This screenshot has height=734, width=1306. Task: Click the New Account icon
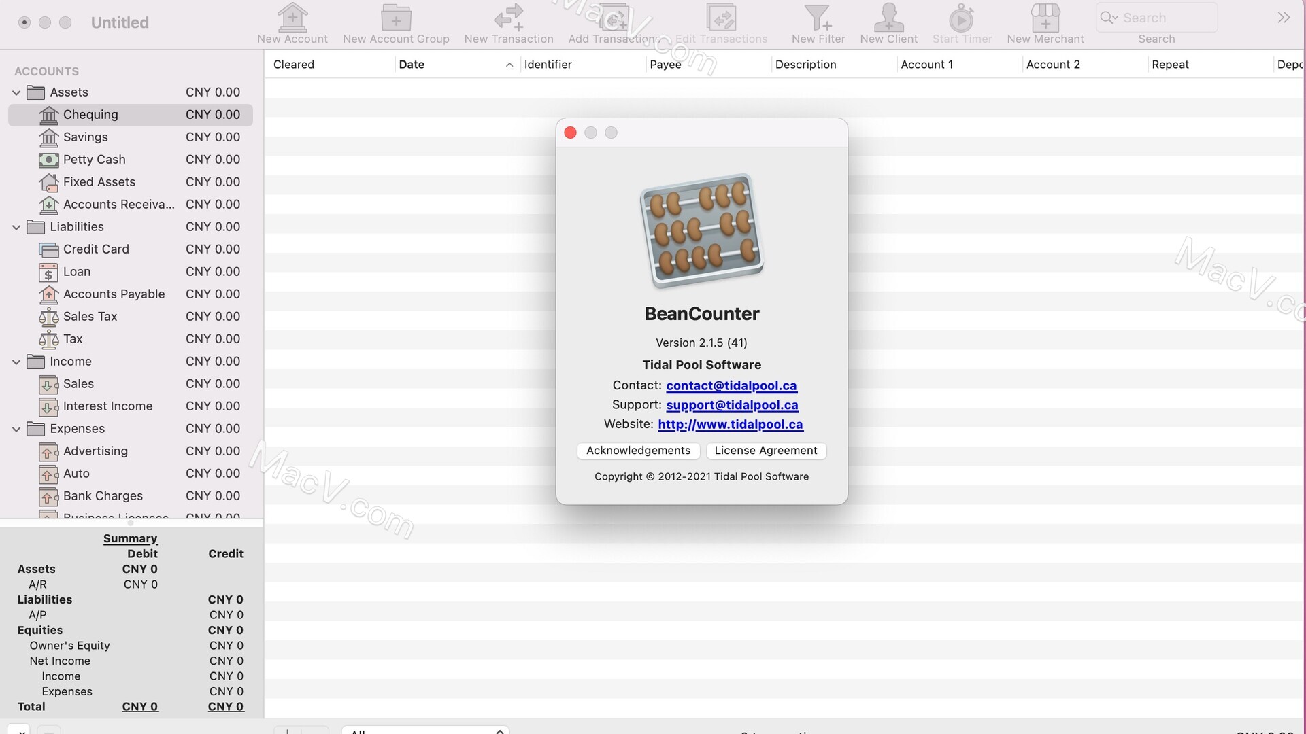[x=292, y=22]
